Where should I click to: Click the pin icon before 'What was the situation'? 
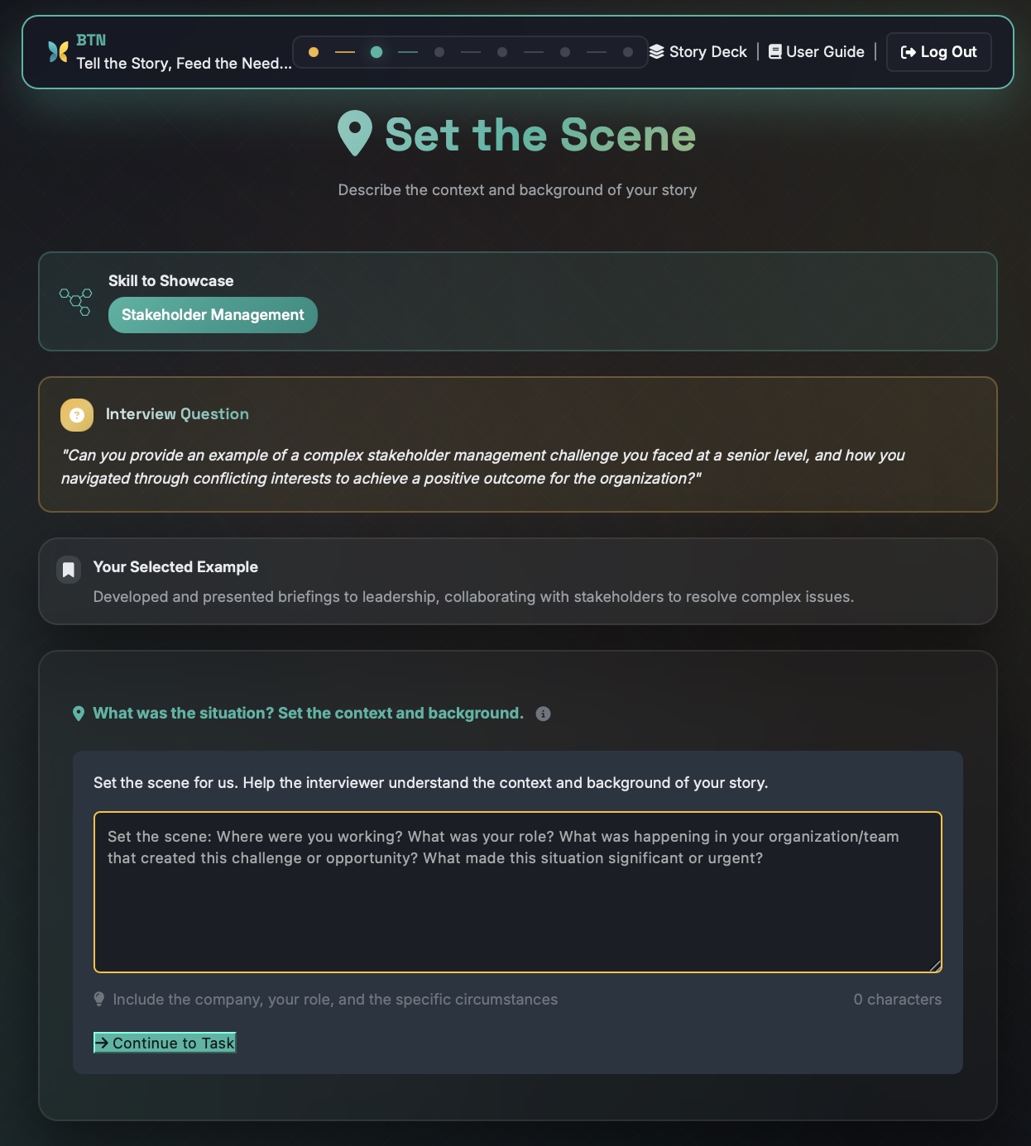[x=79, y=713]
